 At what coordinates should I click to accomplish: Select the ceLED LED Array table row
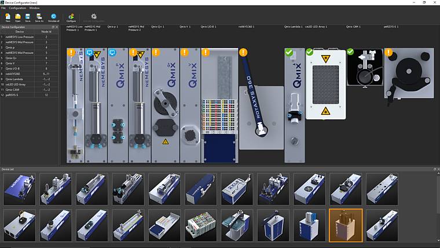pos(29,84)
